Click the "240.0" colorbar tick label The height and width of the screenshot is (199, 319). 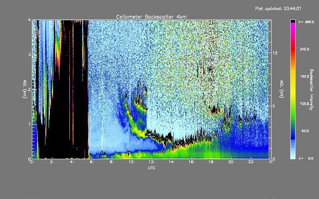(x=304, y=49)
